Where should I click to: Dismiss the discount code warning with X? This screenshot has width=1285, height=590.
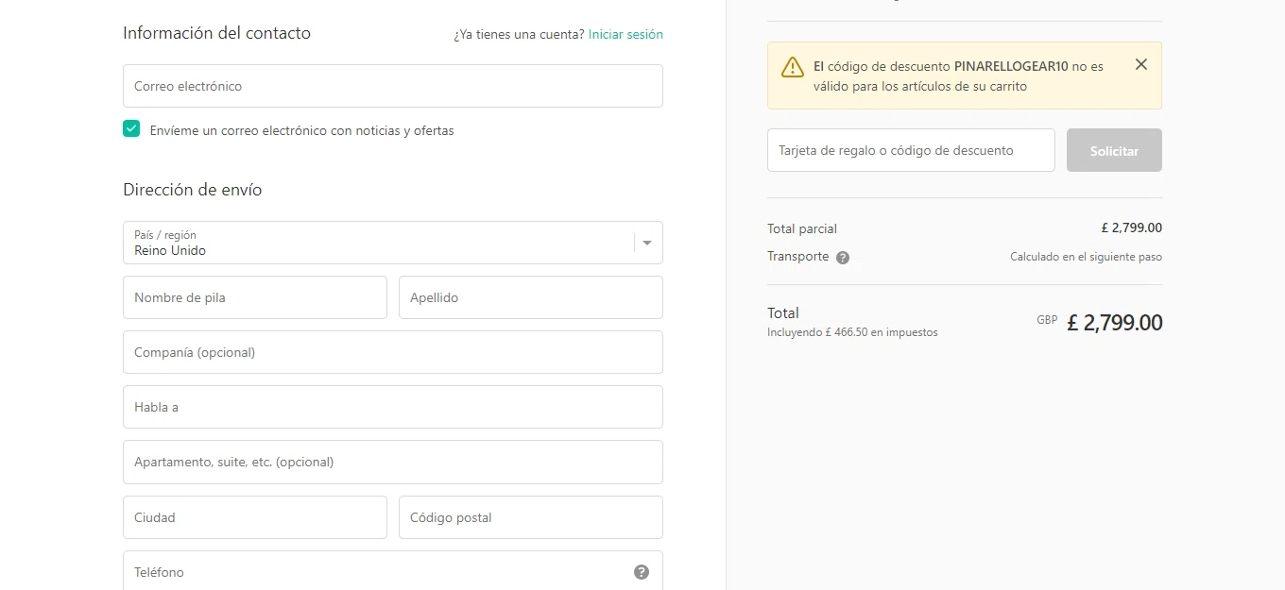(x=1141, y=64)
